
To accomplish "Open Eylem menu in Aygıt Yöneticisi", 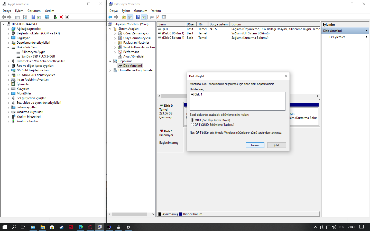I will click(x=19, y=11).
